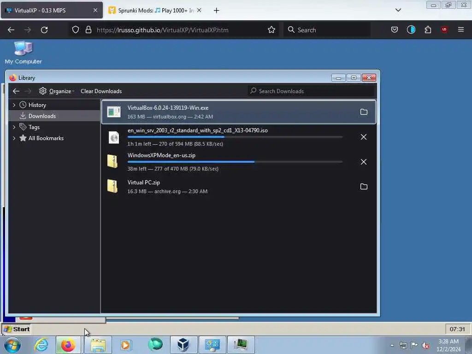Screen dimensions: 472x354
Task: Switch to Firefox in the taskbar
Action: [68, 345]
